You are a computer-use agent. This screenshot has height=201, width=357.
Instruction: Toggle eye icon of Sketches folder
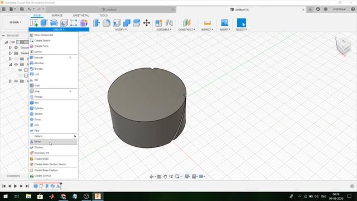tap(16, 81)
